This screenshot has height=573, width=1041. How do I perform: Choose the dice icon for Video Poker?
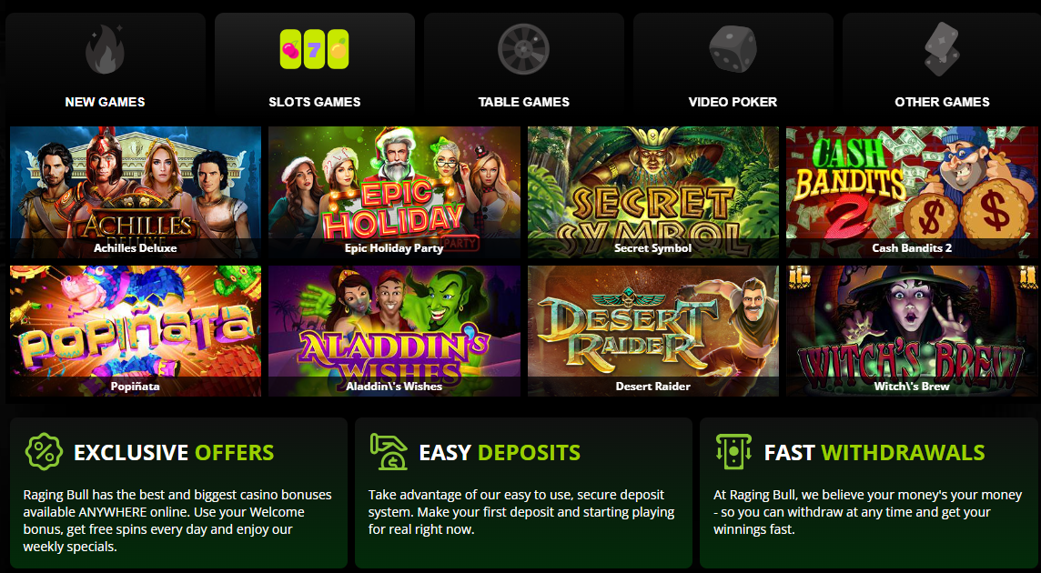[x=733, y=49]
